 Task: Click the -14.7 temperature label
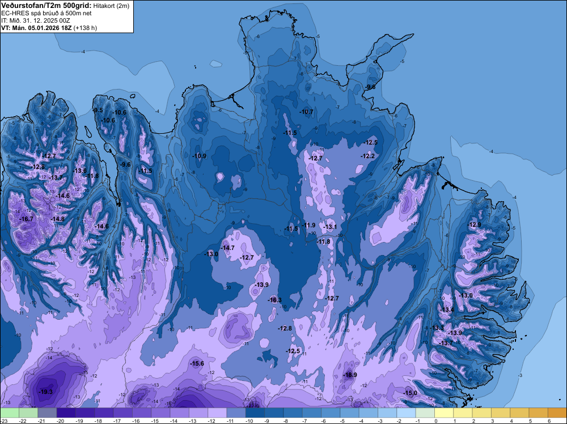coord(227,248)
